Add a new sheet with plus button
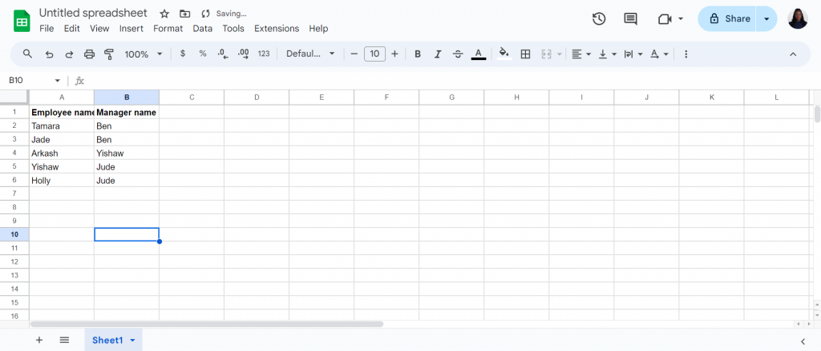Screen dimensions: 821x351 click(x=39, y=340)
